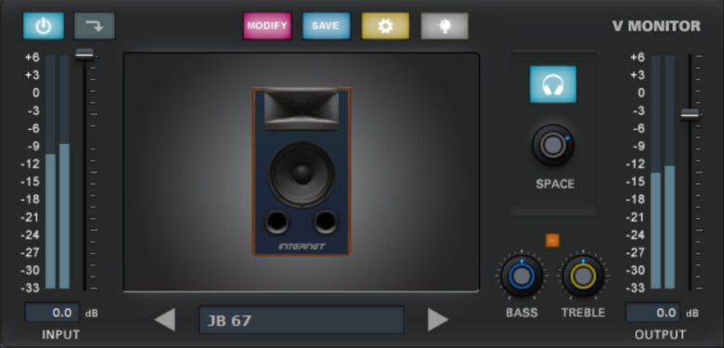
Task: Toggle the small orange square indicator
Action: point(552,240)
